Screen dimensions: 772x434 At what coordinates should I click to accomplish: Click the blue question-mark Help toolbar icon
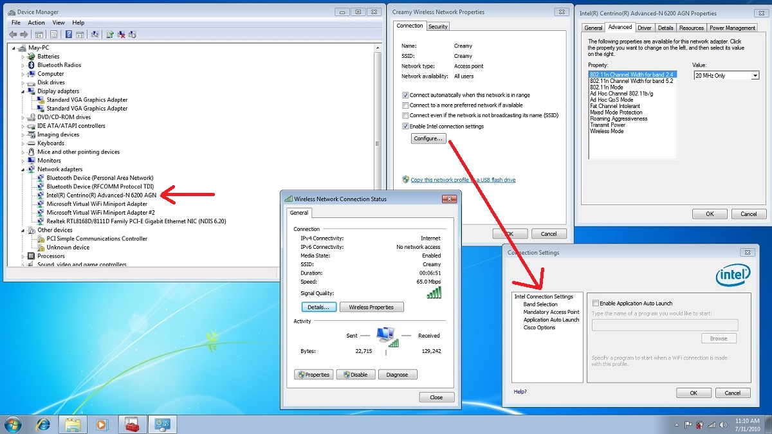click(x=69, y=34)
